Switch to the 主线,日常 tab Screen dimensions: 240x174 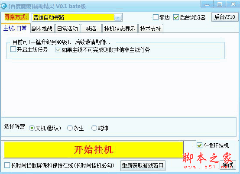[x=15, y=28]
